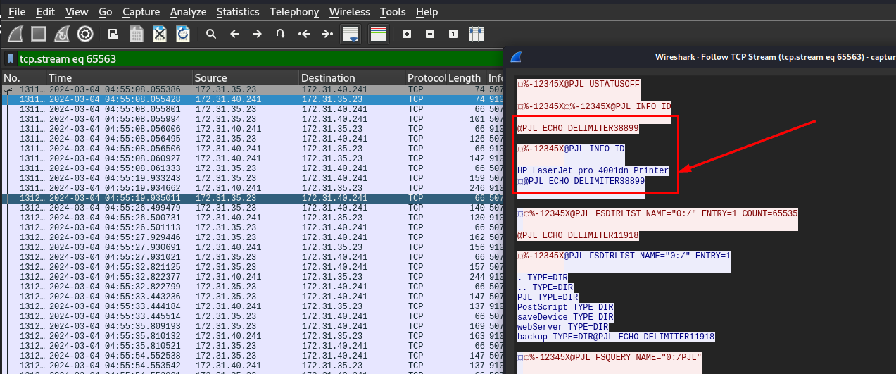Click the Find a packet magnifier
Image resolution: width=896 pixels, height=374 pixels.
[x=210, y=33]
